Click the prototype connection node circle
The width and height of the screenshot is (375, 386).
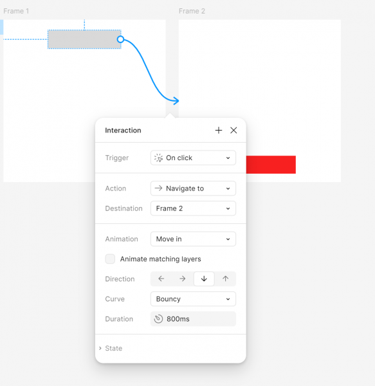pyautogui.click(x=120, y=39)
